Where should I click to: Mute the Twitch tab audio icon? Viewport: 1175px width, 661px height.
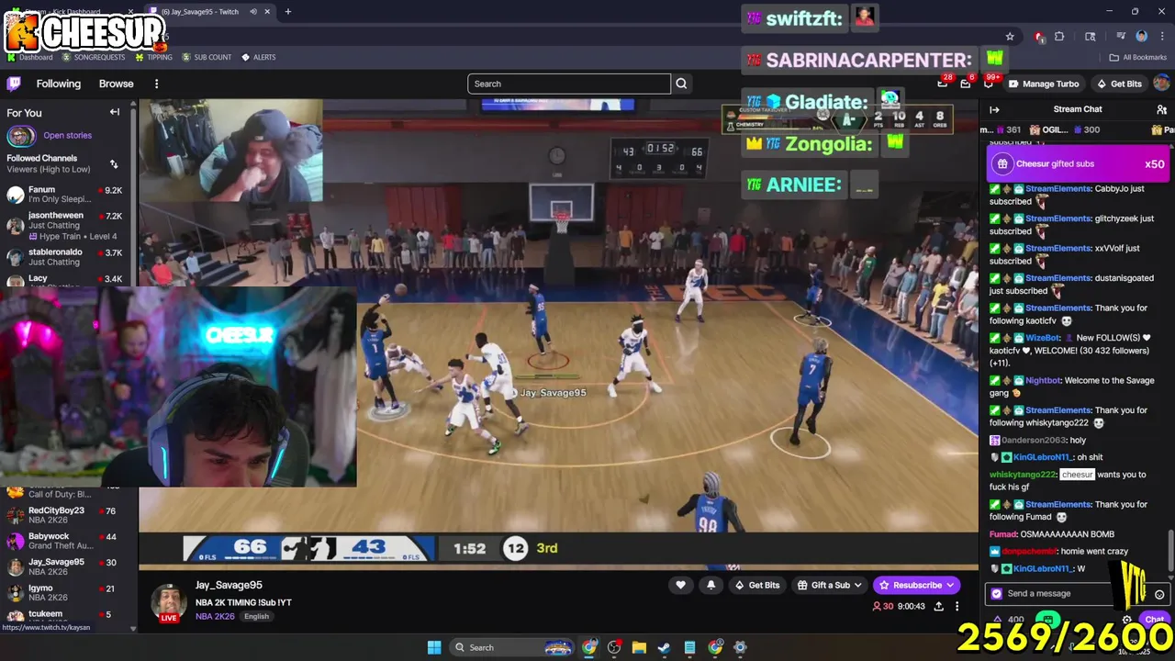253,12
